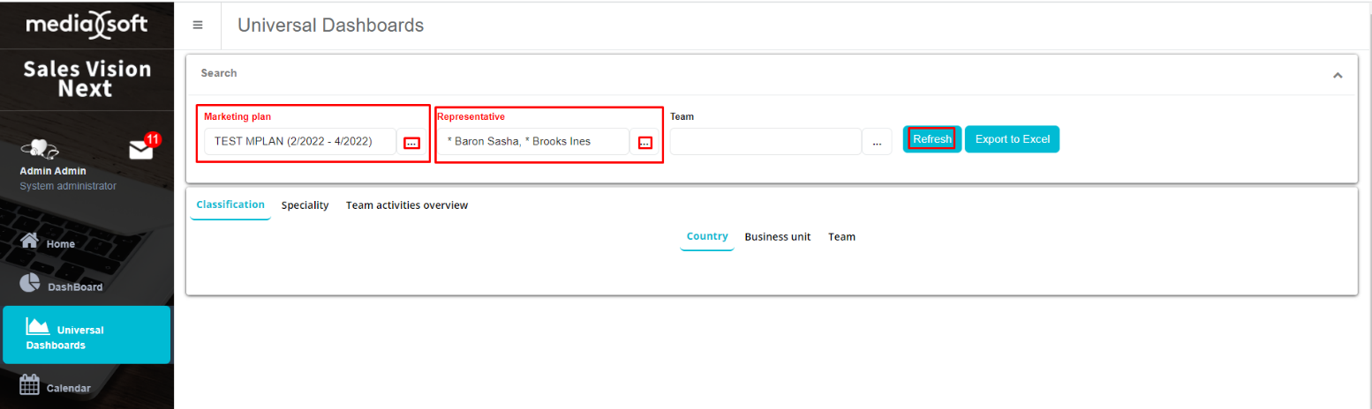Click the Universal Dashboards chart icon
The height and width of the screenshot is (409, 1372).
[x=37, y=326]
